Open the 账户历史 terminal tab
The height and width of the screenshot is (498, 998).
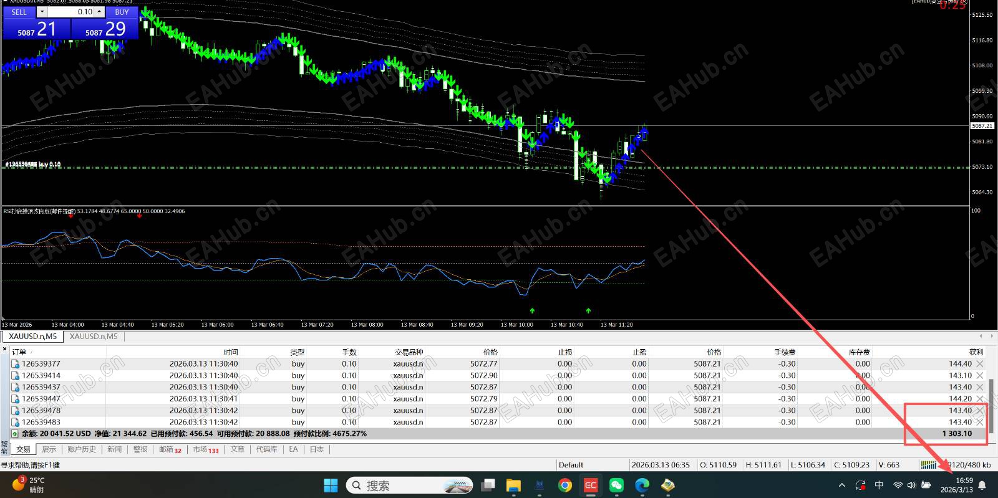(82, 449)
